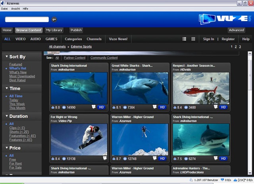Switch to grid view icon
The width and height of the screenshot is (254, 184).
[x=193, y=39]
